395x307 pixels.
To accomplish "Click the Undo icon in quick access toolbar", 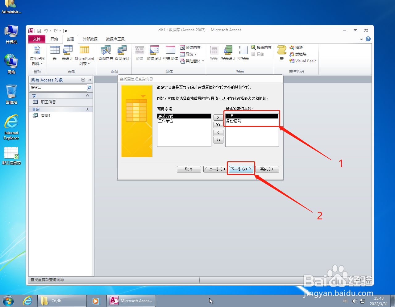I will (46, 31).
